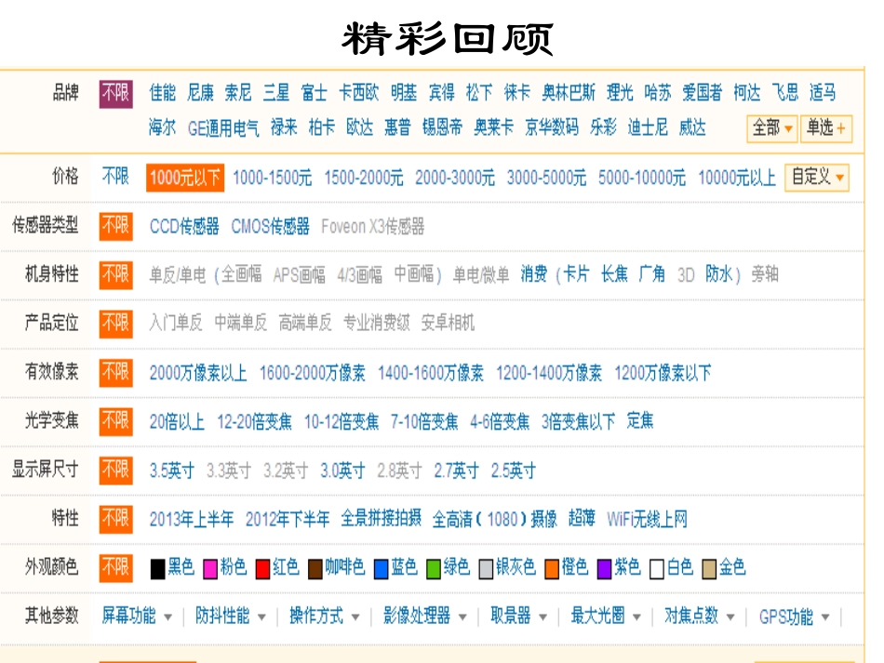Filter by CMOS传感器 sensor type
Screen dimensions: 884x663
click(x=271, y=227)
